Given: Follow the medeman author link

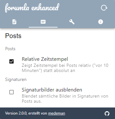Looking at the screenshot, I should (x=57, y=113).
